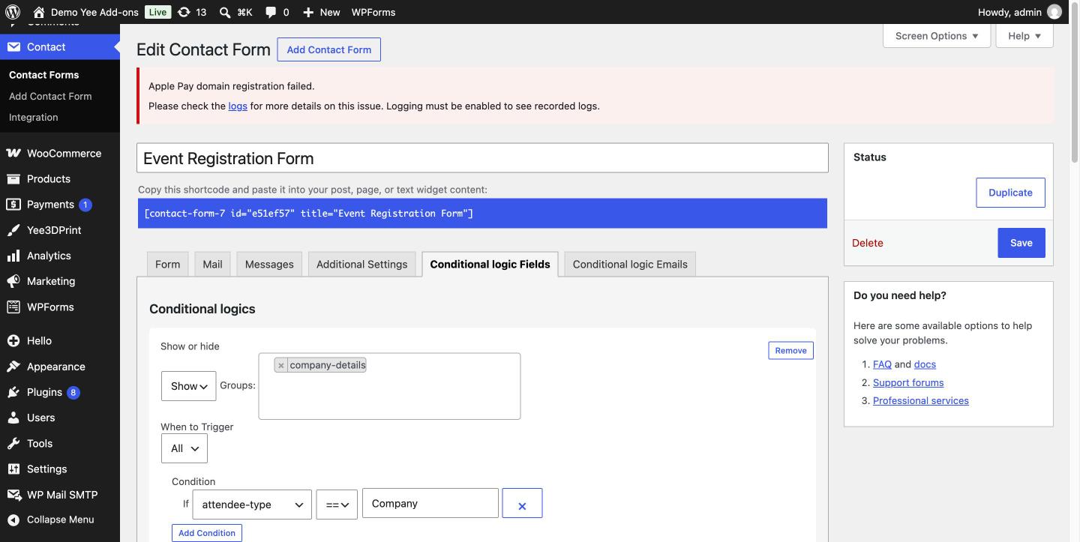The width and height of the screenshot is (1080, 542).
Task: Click the Payments sidebar icon
Action: point(13,204)
